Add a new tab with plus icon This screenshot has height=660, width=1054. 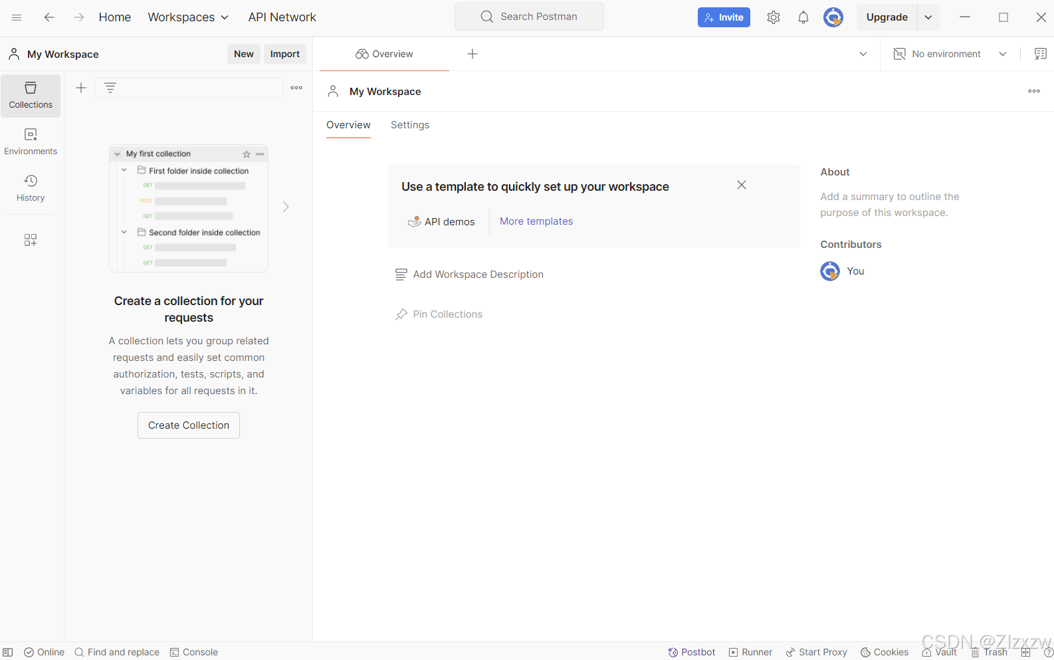point(473,54)
